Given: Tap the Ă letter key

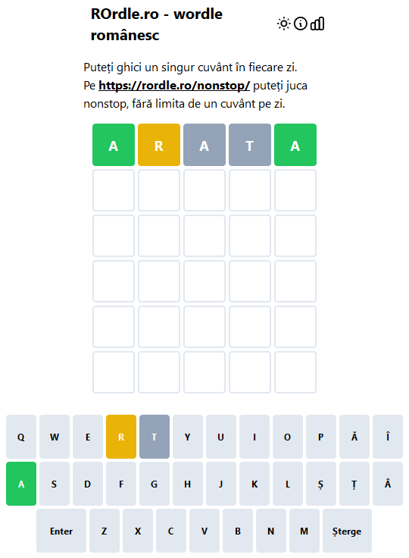Looking at the screenshot, I should (354, 437).
